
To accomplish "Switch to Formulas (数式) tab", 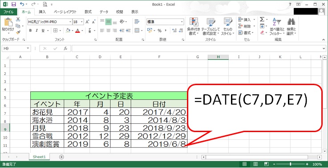I will [88, 12].
